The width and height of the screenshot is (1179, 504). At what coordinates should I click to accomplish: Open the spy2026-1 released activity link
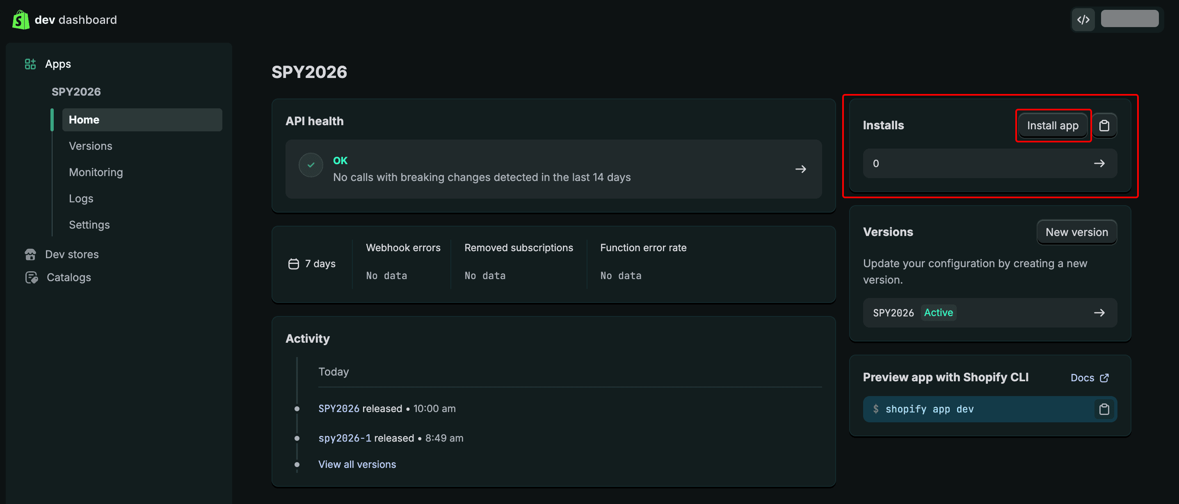[x=345, y=438]
